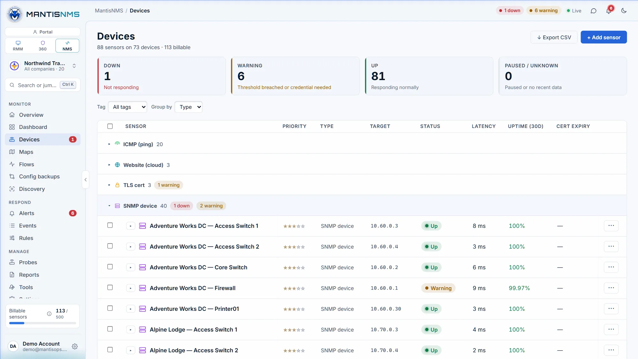This screenshot has width=638, height=359.
Task: Collapse sidebar with chevron handle
Action: 85,180
